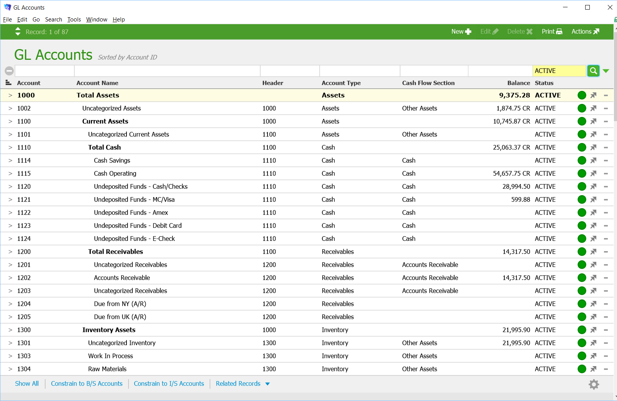Open the Tools menu
This screenshot has height=401, width=617.
click(74, 20)
